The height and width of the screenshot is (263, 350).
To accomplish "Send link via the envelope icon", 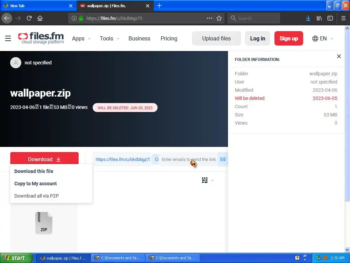I will pos(223,159).
